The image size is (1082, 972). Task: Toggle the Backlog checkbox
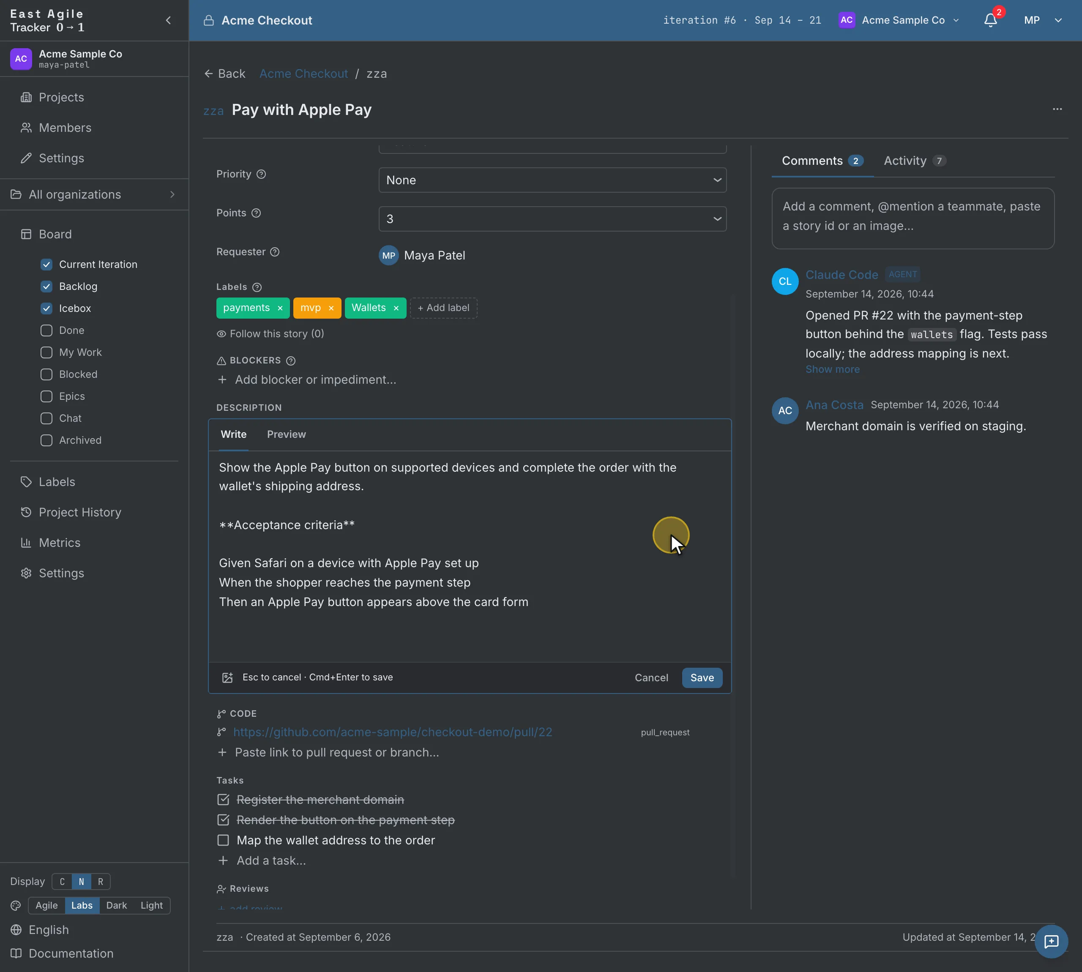click(x=46, y=286)
